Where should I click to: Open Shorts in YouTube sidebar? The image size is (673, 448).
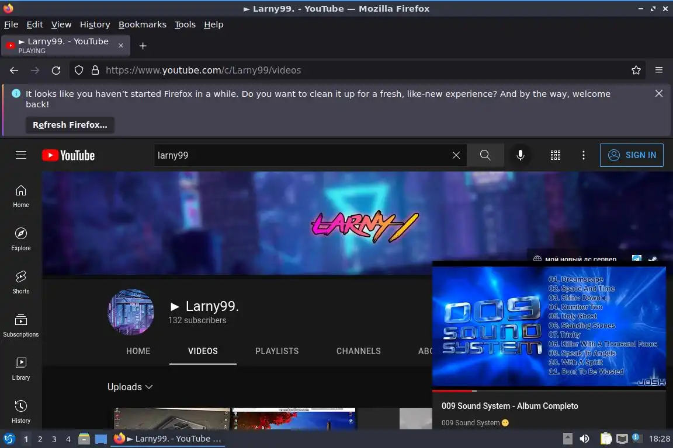[21, 282]
